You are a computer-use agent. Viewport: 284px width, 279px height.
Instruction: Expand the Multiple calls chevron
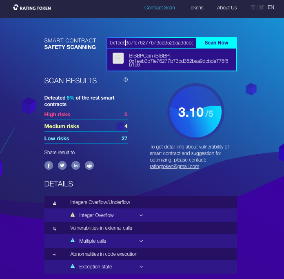[x=141, y=241]
